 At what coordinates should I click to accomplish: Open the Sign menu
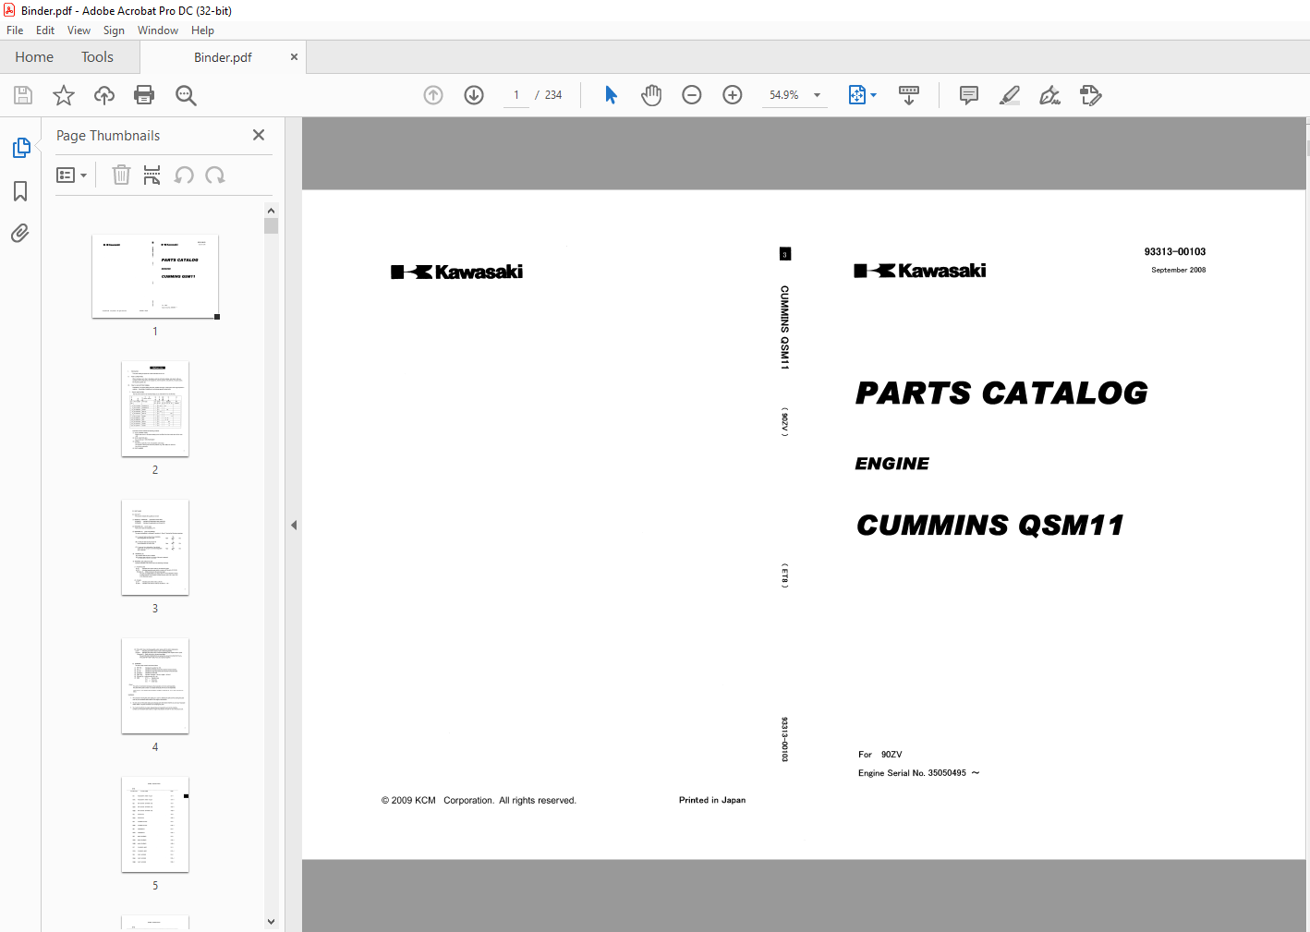(x=114, y=30)
